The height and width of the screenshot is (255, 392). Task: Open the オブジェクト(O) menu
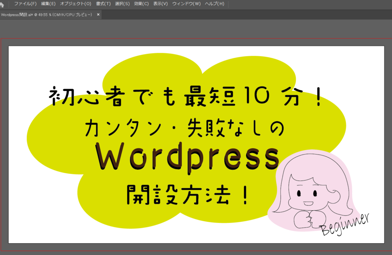click(x=75, y=4)
